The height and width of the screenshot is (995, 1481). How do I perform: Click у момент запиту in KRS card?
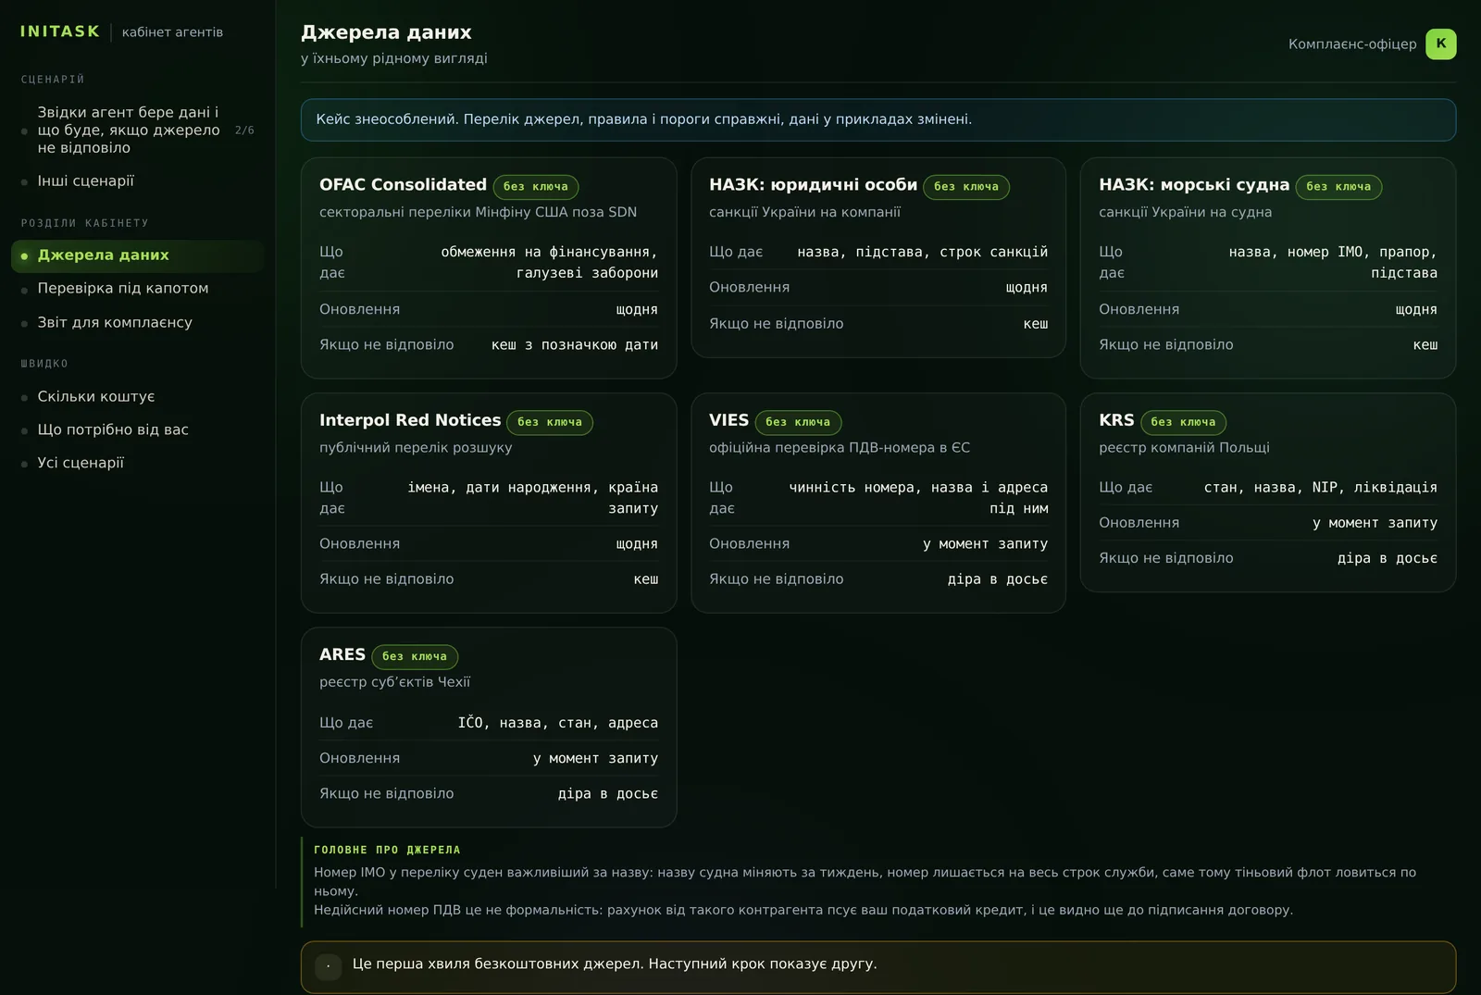coord(1375,523)
